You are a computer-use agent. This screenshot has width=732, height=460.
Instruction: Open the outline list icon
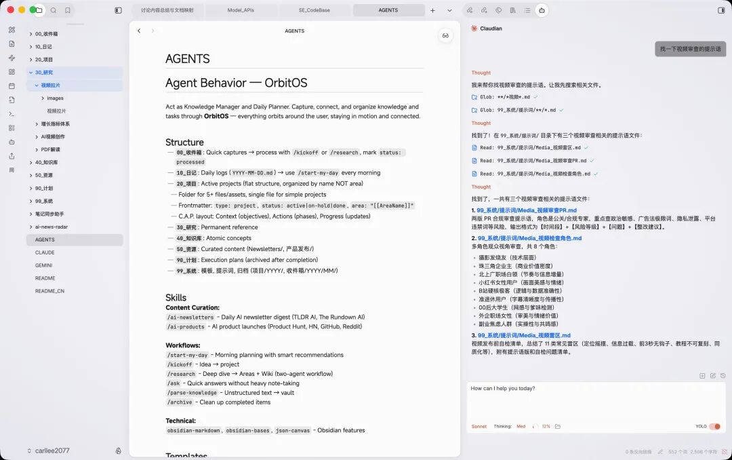tap(527, 10)
